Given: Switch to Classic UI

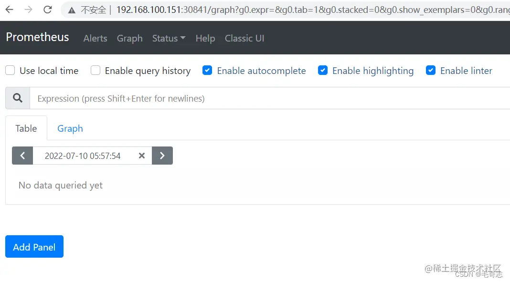Looking at the screenshot, I should click(244, 38).
